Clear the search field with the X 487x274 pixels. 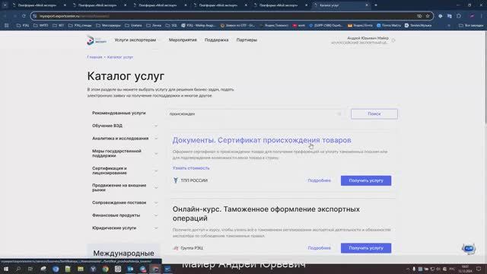[339, 114]
